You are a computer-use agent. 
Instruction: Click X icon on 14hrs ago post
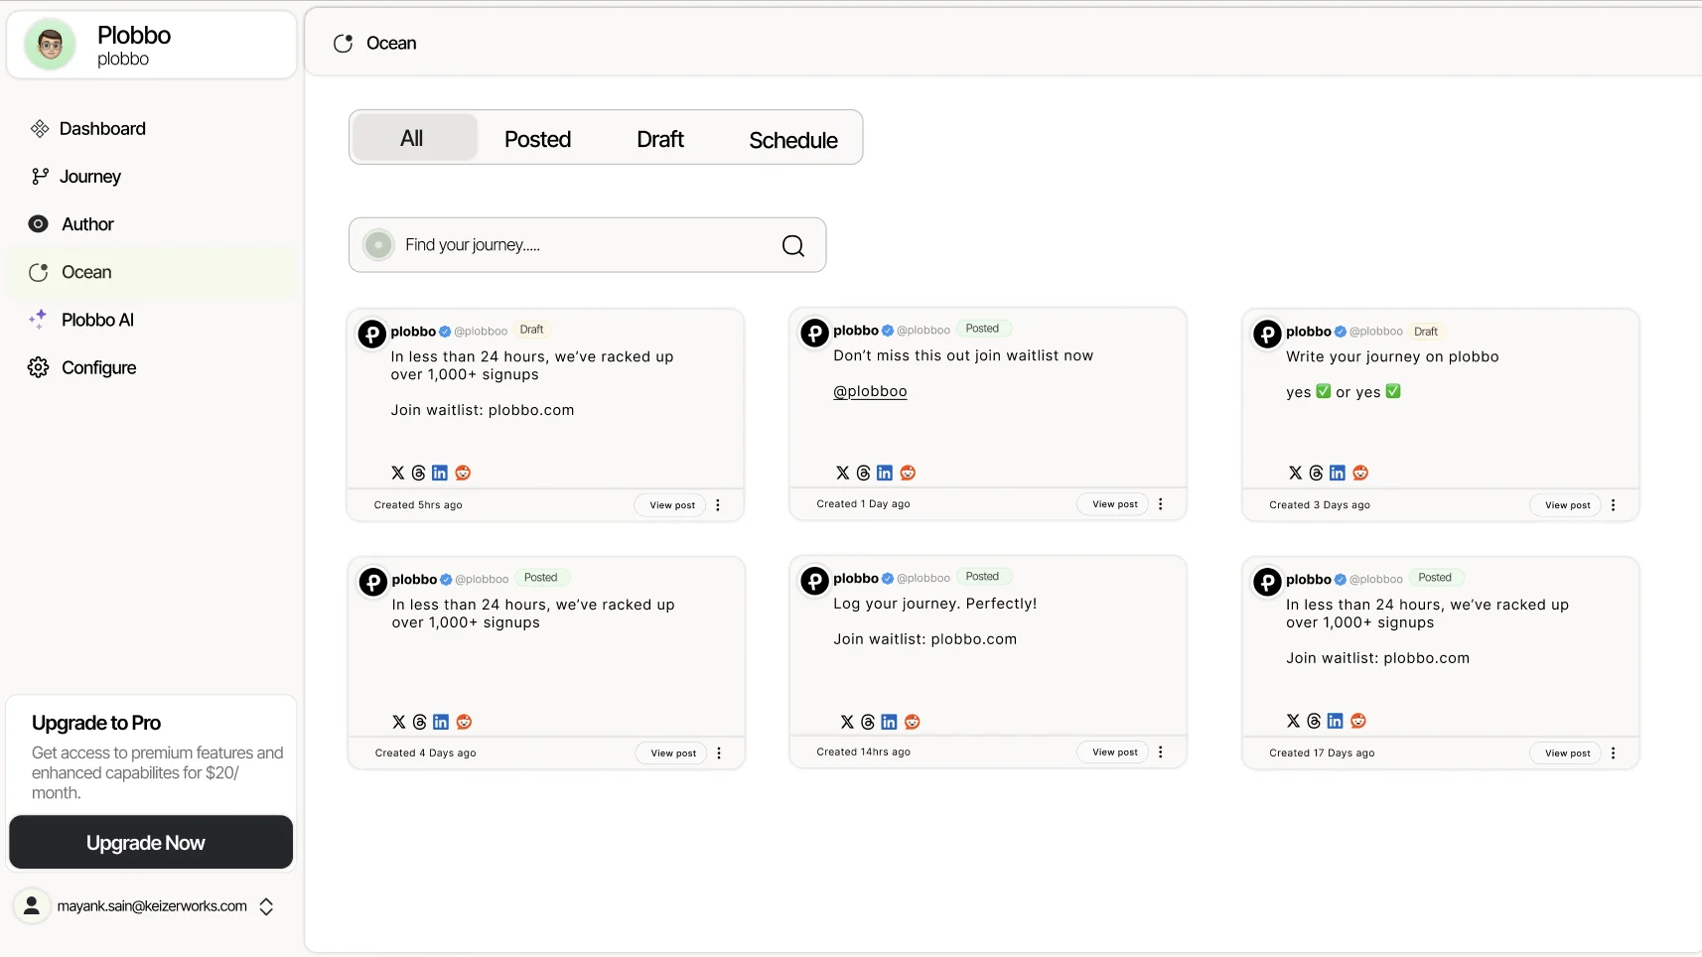[x=847, y=722]
